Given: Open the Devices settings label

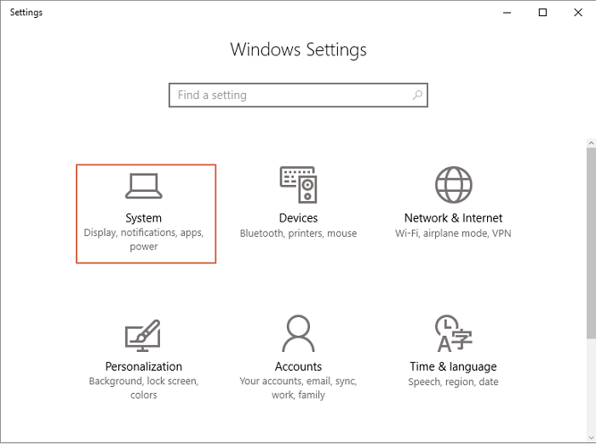Looking at the screenshot, I should [x=298, y=218].
